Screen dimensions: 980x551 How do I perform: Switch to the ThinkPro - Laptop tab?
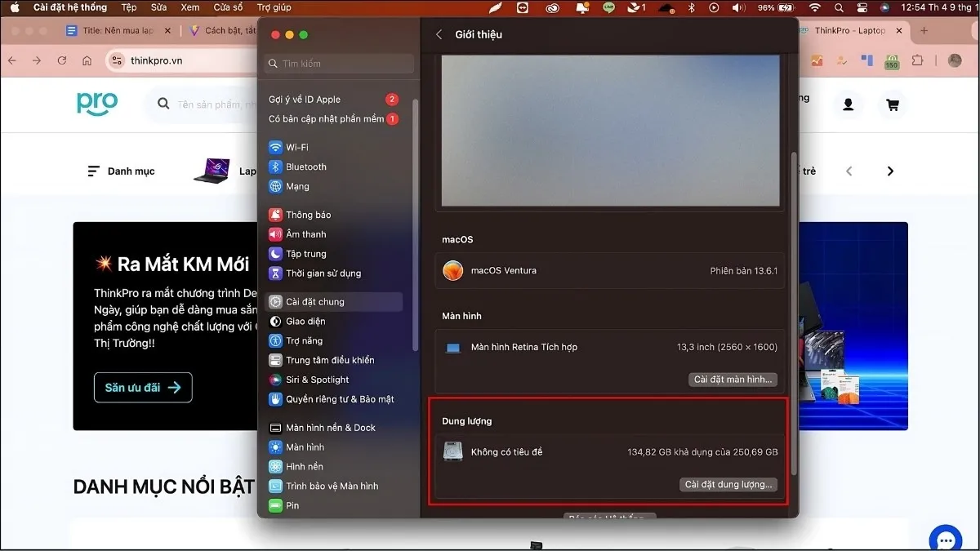(x=849, y=31)
